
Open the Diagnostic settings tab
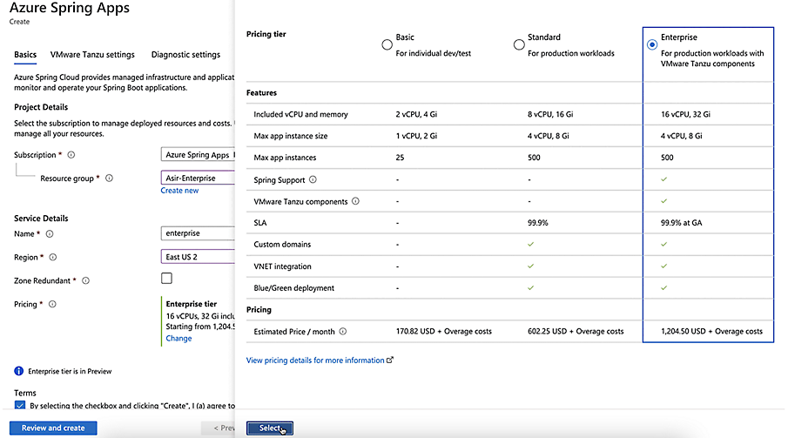185,55
